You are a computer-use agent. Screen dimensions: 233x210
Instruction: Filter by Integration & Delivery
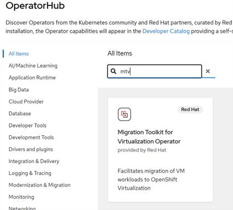34,161
